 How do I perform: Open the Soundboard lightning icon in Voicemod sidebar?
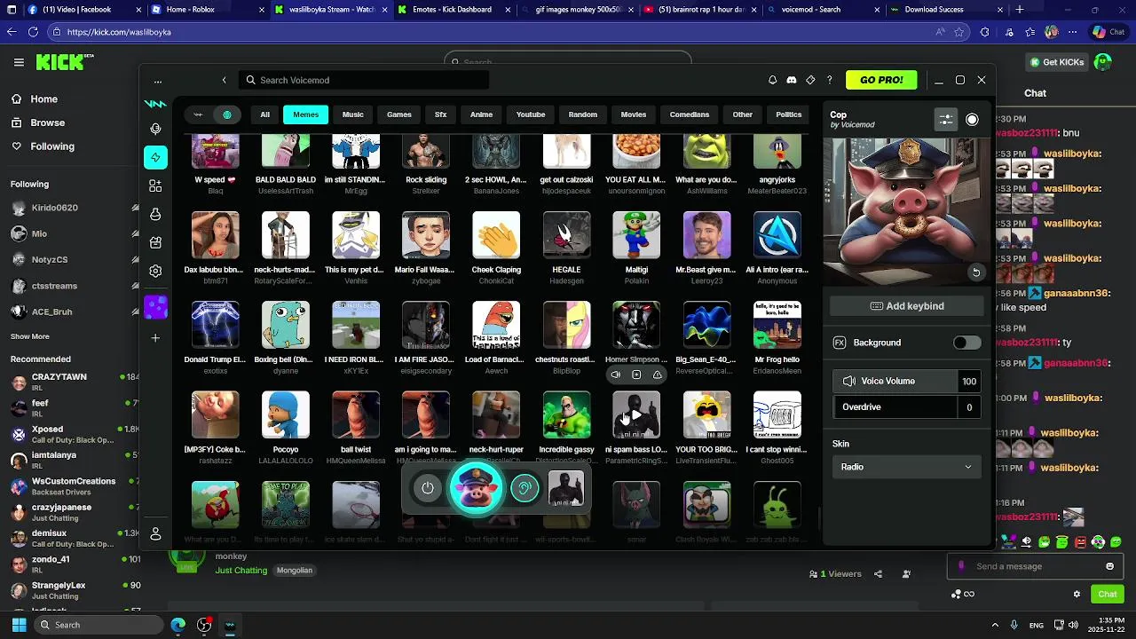click(155, 157)
